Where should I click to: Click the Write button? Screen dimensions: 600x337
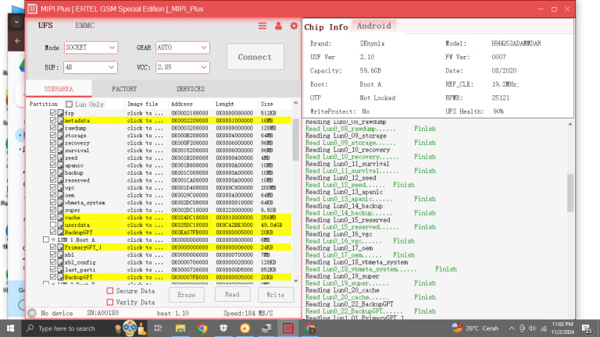tap(276, 295)
